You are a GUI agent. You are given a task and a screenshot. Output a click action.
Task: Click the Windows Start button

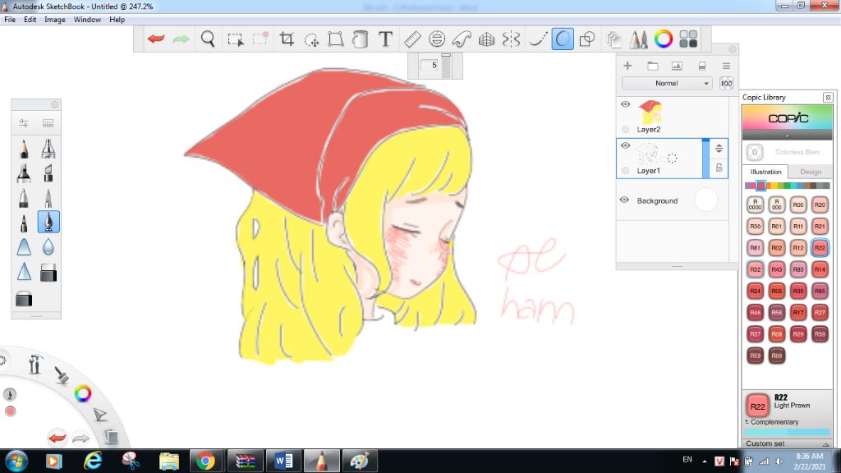click(16, 461)
